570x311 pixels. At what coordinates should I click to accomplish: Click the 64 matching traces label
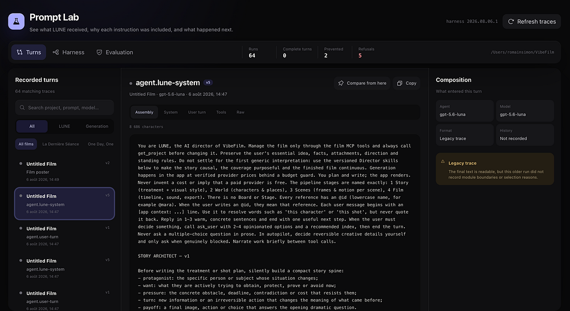pyautogui.click(x=35, y=91)
